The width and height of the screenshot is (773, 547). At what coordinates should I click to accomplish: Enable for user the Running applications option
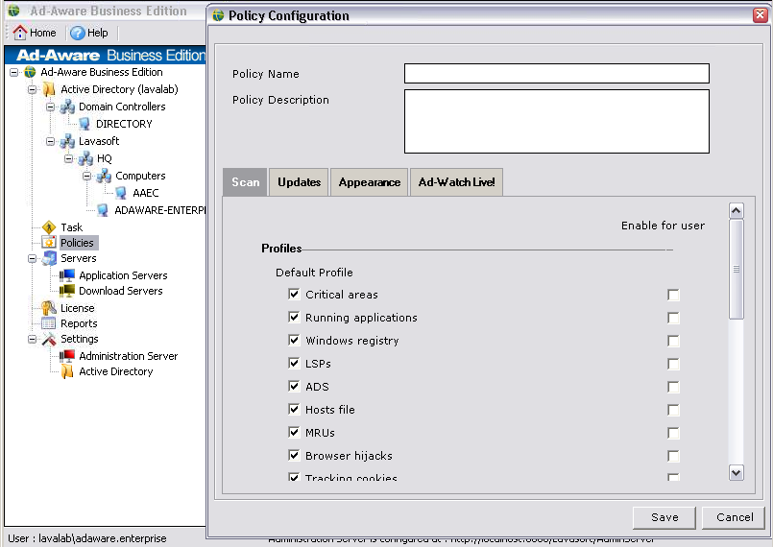[673, 318]
